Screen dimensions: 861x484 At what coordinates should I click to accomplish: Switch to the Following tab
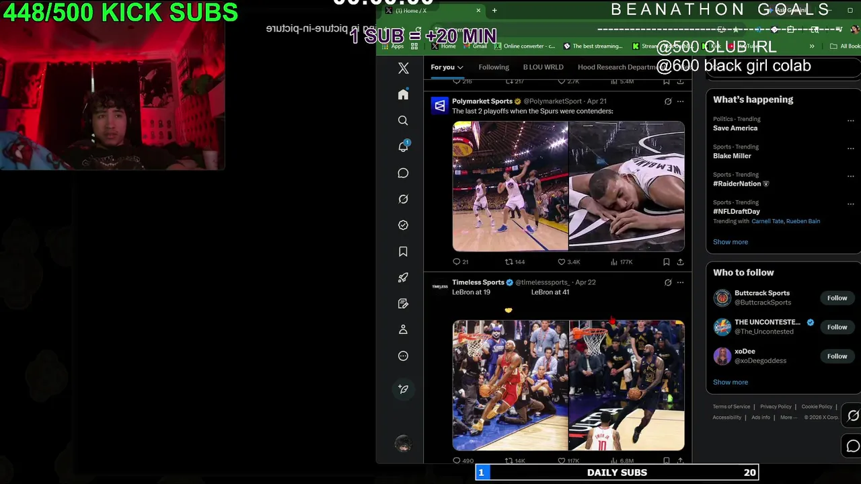(x=494, y=67)
